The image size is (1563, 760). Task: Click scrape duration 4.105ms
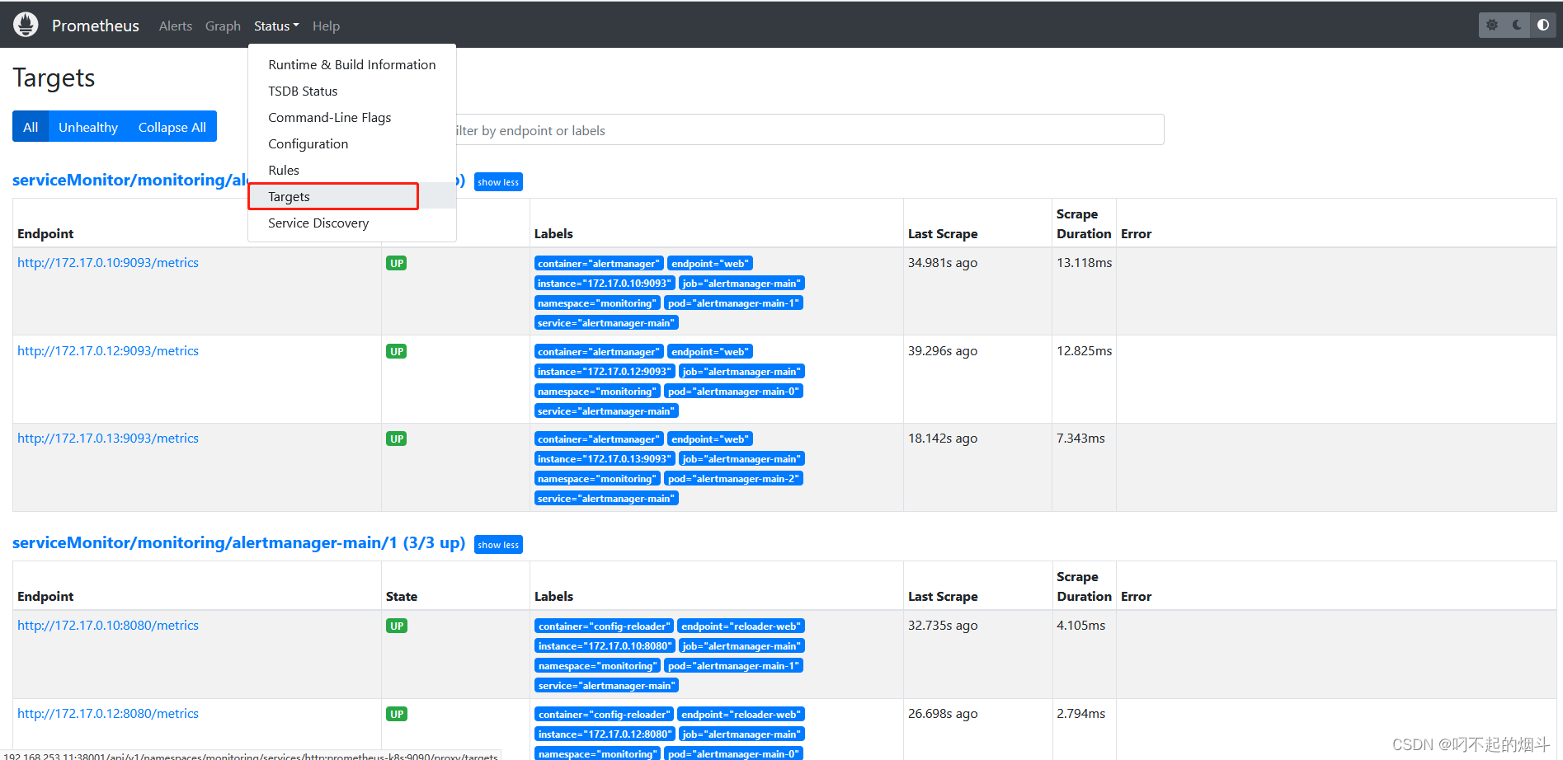tap(1080, 625)
